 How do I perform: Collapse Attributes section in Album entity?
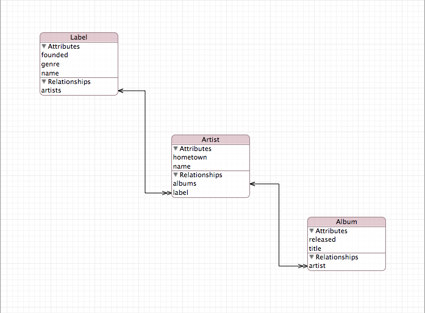click(x=312, y=231)
